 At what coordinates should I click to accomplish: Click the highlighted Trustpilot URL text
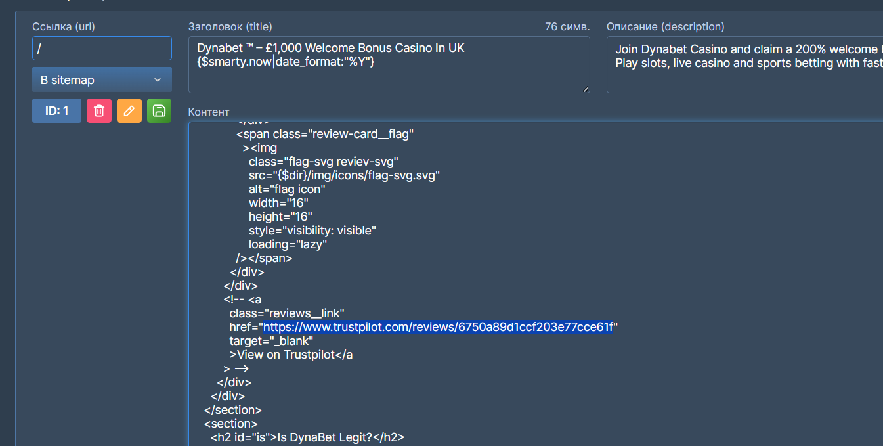click(x=439, y=327)
